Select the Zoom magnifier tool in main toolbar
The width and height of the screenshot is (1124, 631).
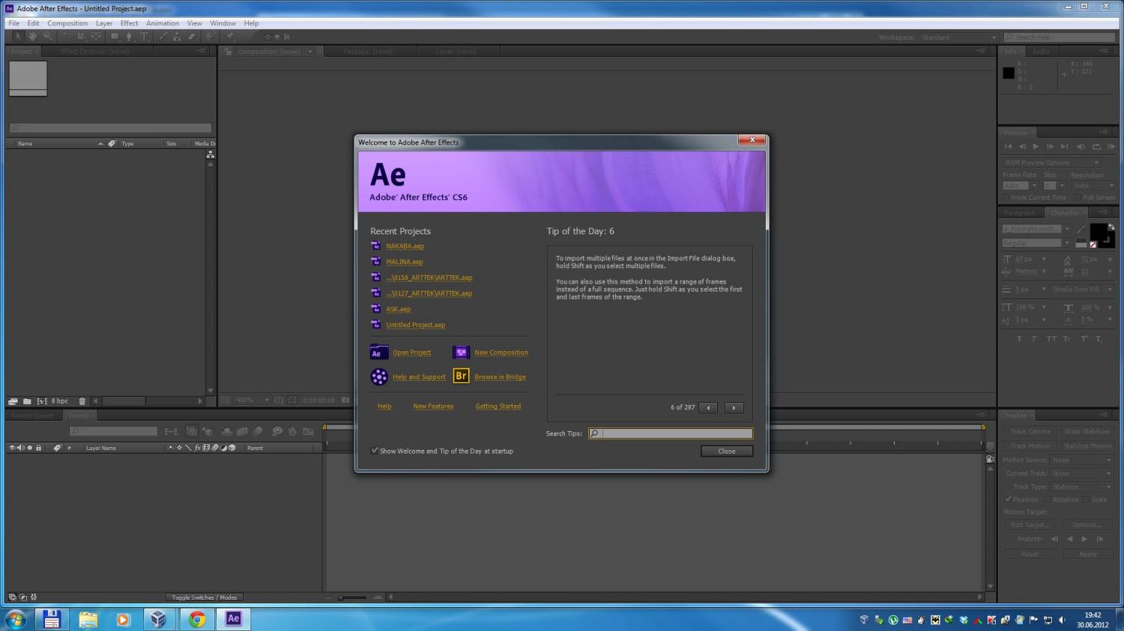point(48,36)
